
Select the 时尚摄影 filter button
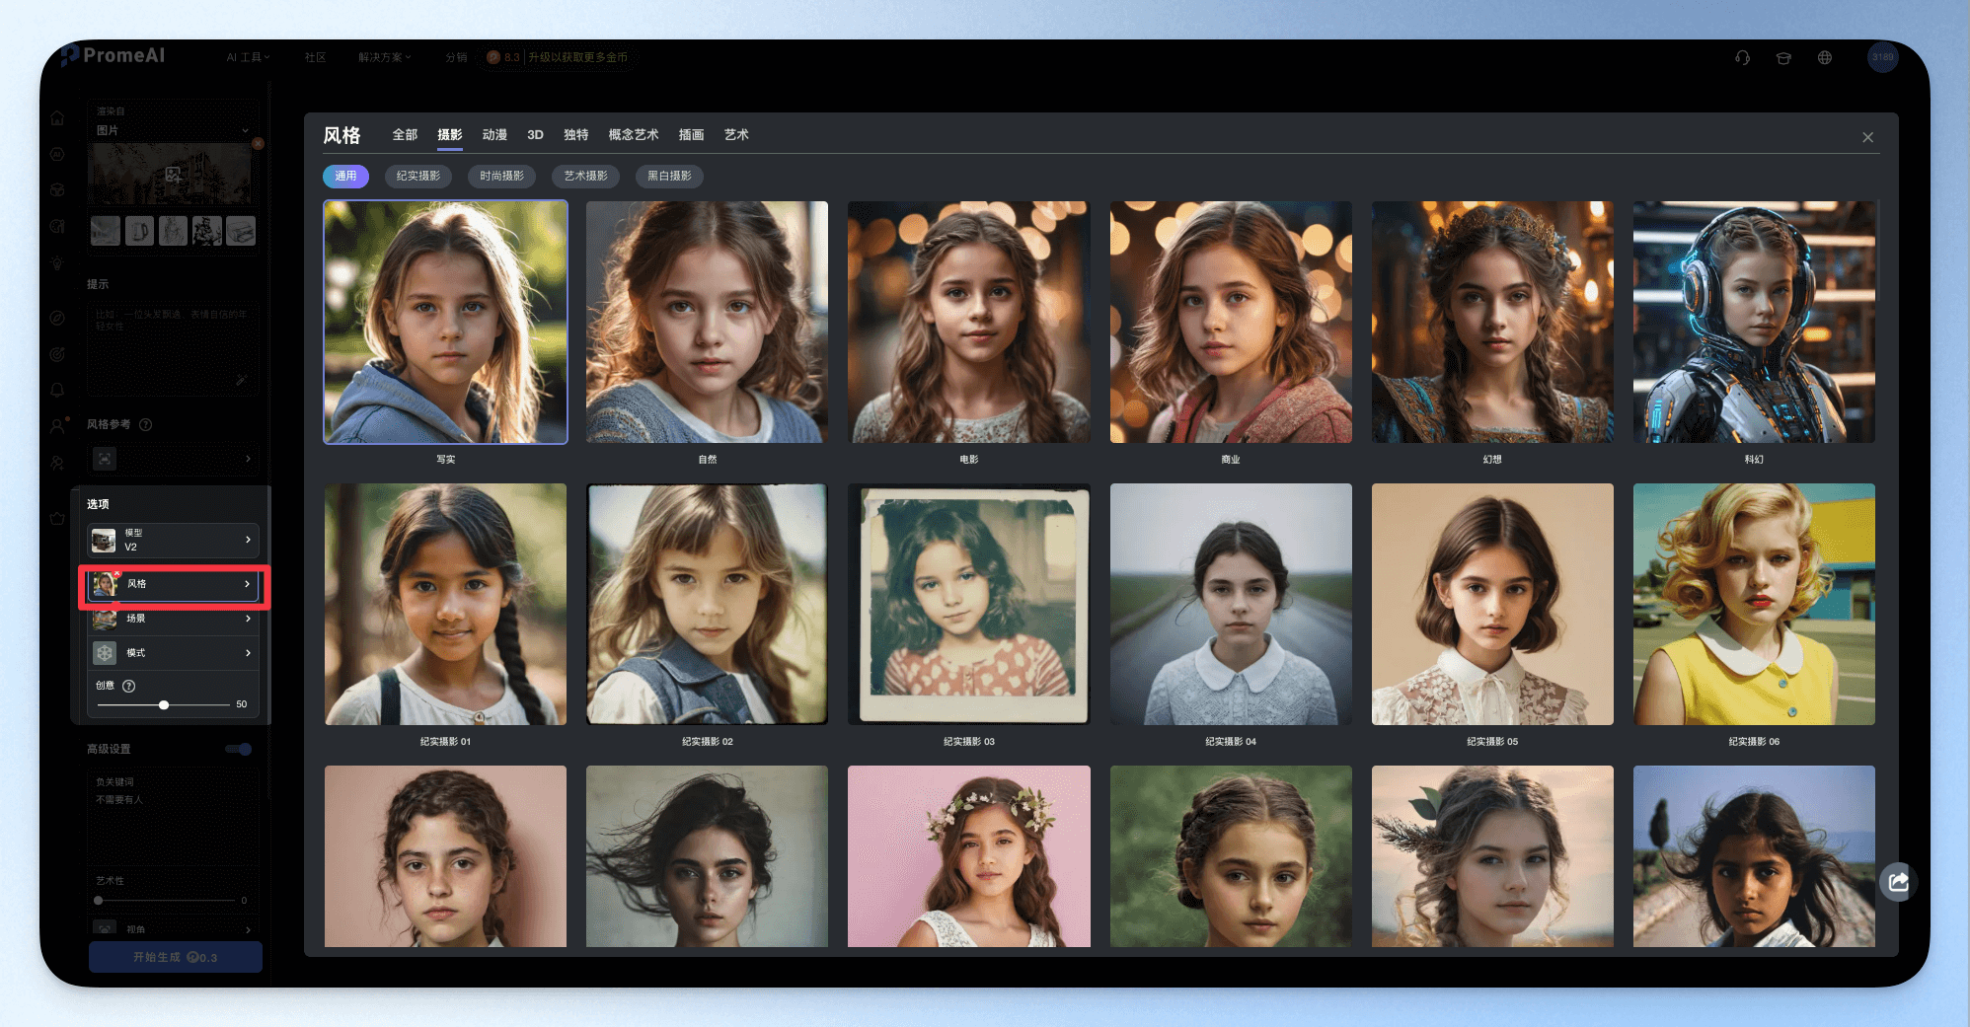pyautogui.click(x=502, y=176)
